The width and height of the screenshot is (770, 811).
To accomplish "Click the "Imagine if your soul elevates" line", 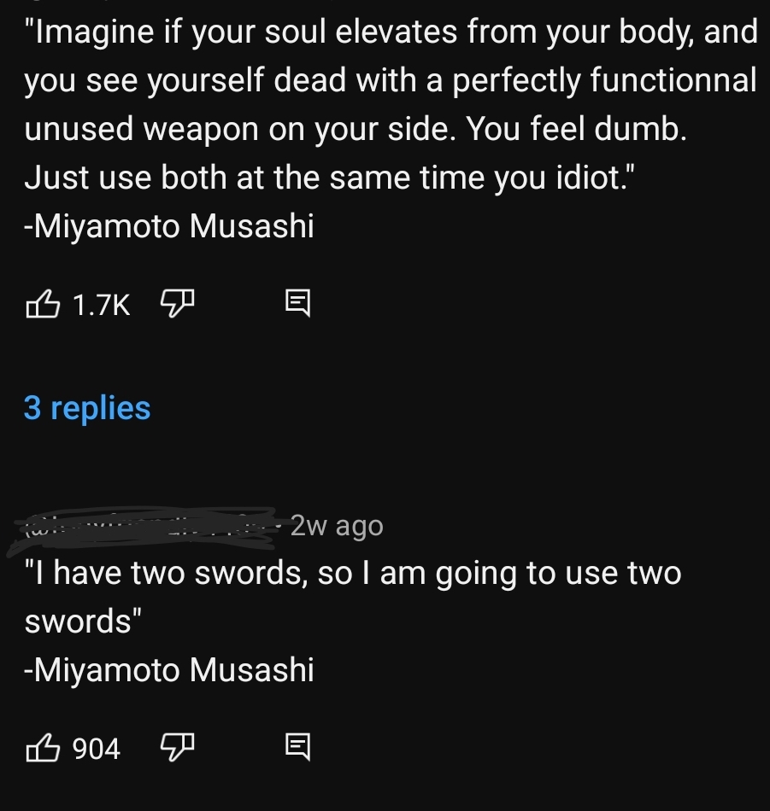I will tap(391, 32).
